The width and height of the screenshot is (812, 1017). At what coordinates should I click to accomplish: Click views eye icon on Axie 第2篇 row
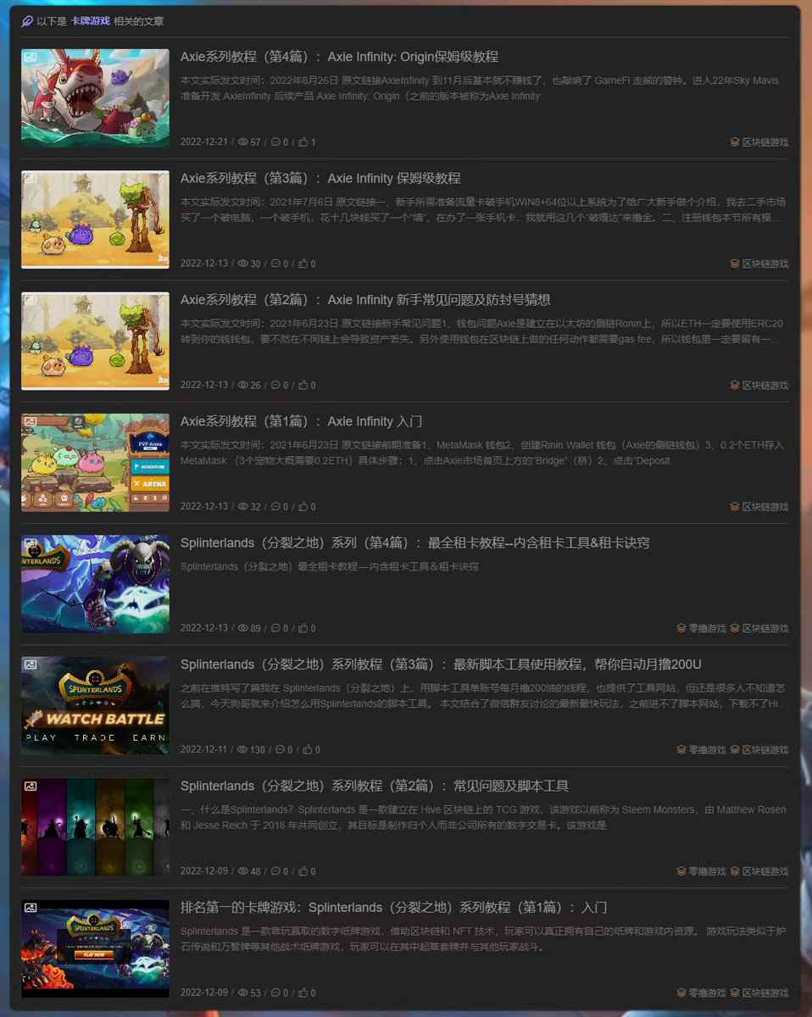(242, 385)
